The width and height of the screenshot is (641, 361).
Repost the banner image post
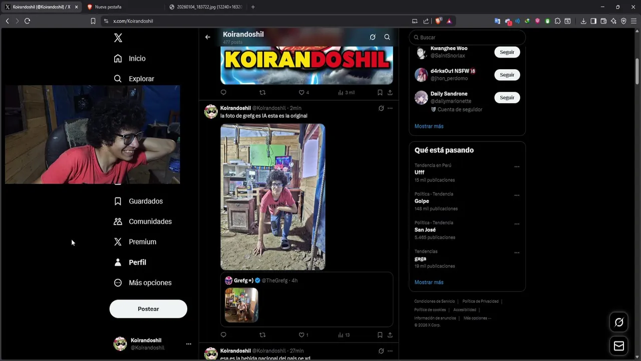262,92
